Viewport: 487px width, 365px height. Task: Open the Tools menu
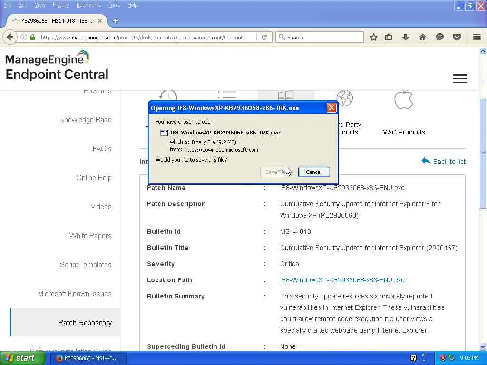point(114,5)
